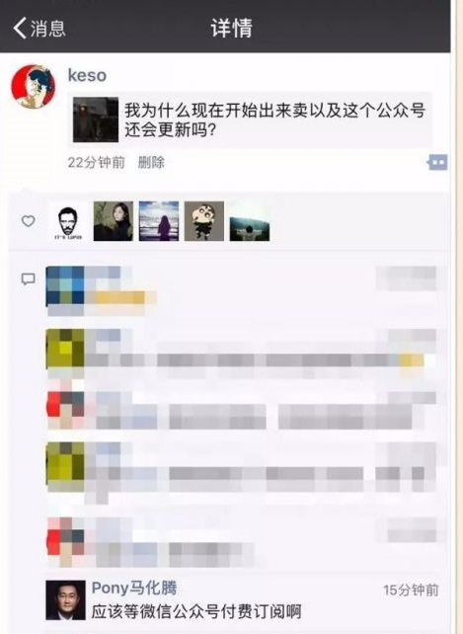Delete the post via 删除
Screen dimensions: 463x634
(151, 162)
